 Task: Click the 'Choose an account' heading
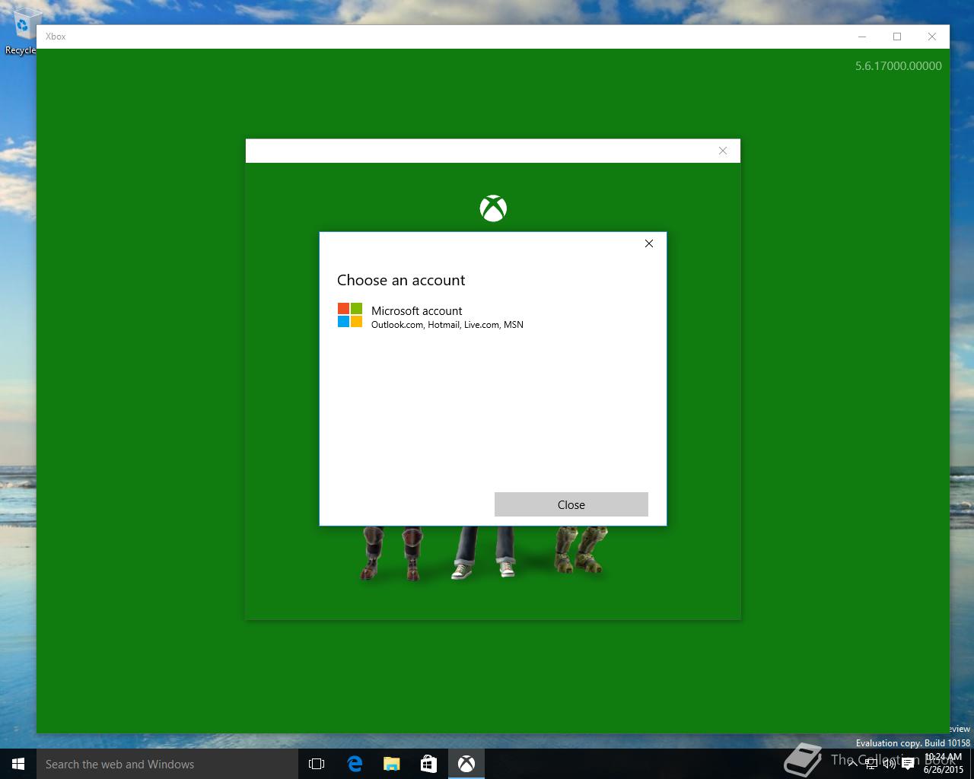click(x=401, y=280)
